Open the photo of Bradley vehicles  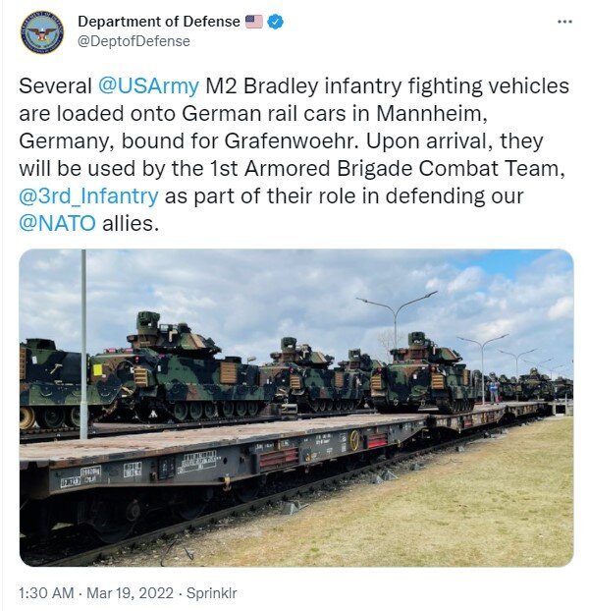click(x=295, y=408)
